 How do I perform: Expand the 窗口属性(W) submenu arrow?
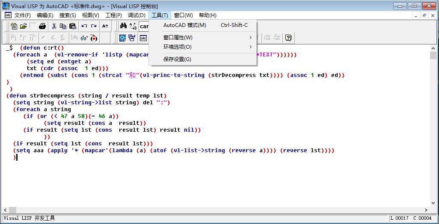(251, 38)
